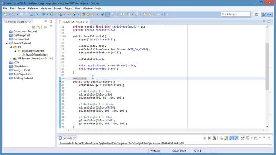Toggle Show Console on standard output change
The width and height of the screenshot is (276, 155).
(x=231, y=138)
